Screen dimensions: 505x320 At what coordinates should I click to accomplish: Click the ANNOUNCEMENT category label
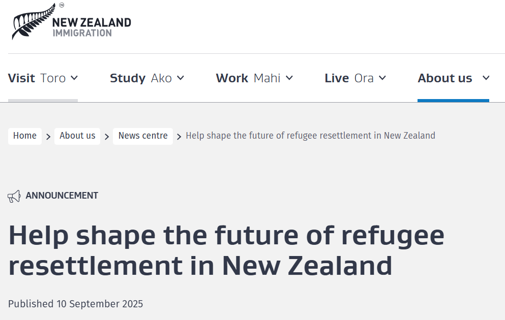[62, 196]
